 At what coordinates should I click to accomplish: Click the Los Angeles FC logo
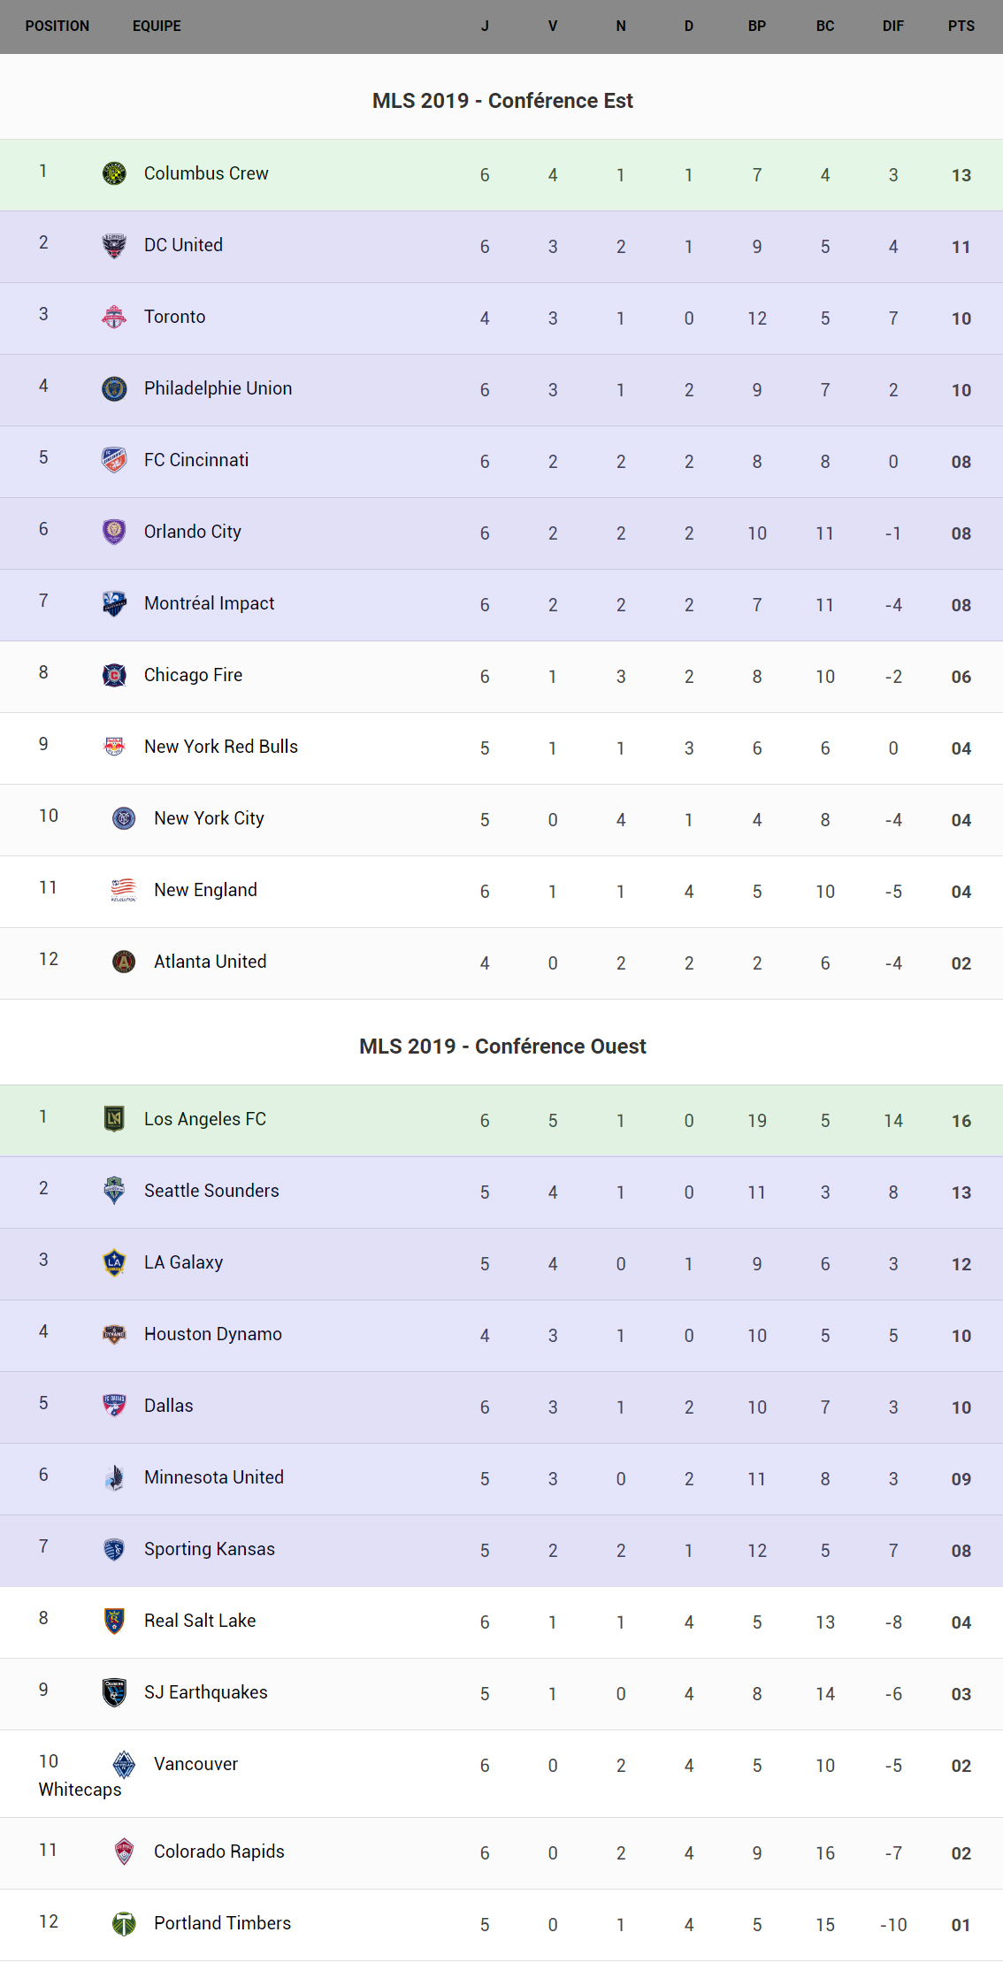(114, 1119)
